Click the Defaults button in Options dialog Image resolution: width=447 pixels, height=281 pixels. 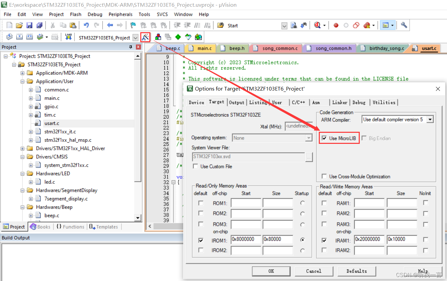357,271
